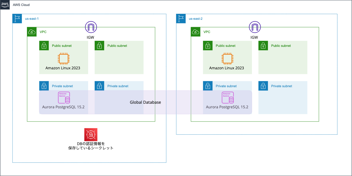Click the us-east-2 region flag icon

(x=181, y=18)
